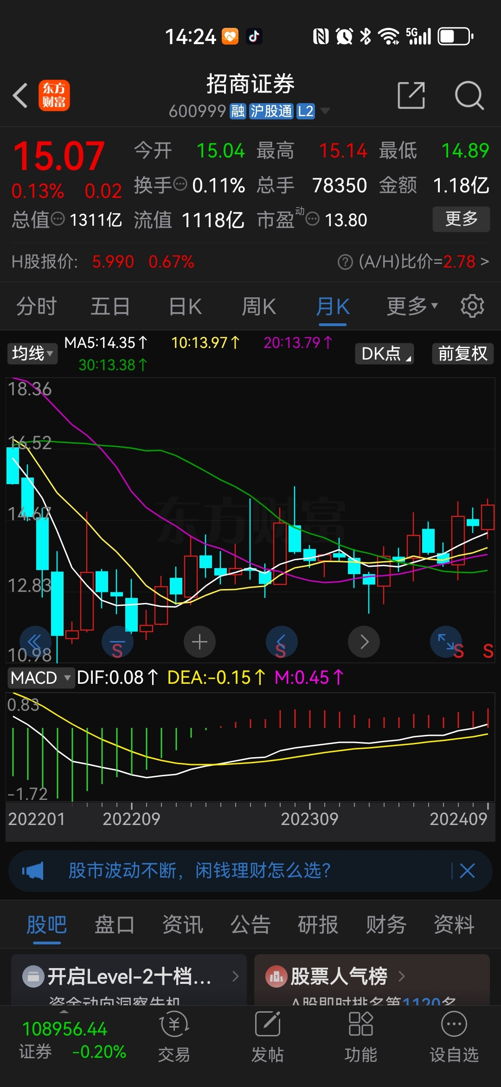Viewport: 501px width, 1087px height.
Task: Switch to 财务 tab
Action: click(386, 924)
